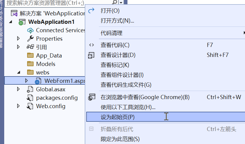Select the packages.config file
This screenshot has width=245, height=144.
57,98
